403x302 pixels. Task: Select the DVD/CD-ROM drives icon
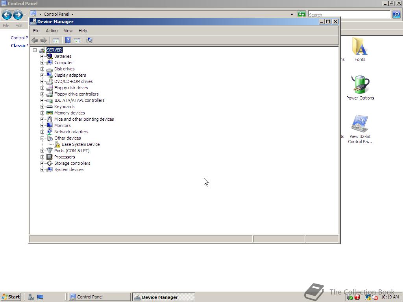(50, 81)
